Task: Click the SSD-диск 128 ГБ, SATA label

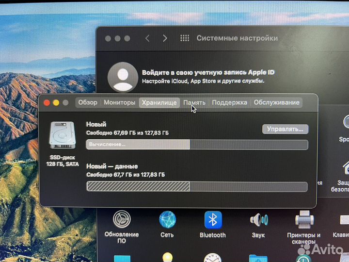Action: [x=63, y=161]
